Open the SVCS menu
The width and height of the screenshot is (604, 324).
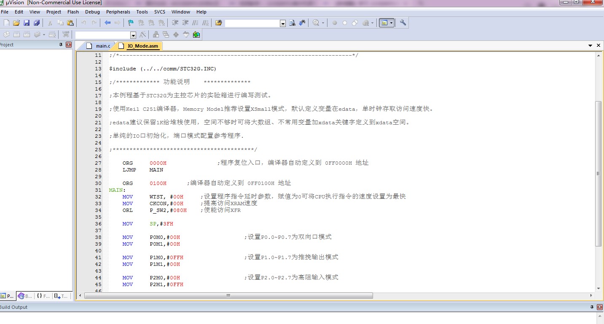(160, 12)
